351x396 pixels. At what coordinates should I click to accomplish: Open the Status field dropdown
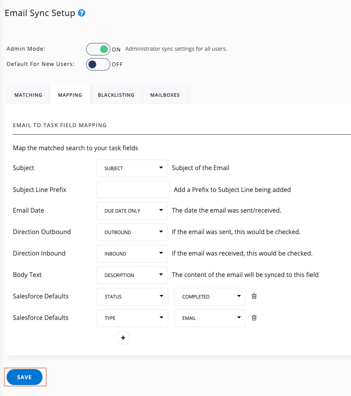[x=132, y=297]
